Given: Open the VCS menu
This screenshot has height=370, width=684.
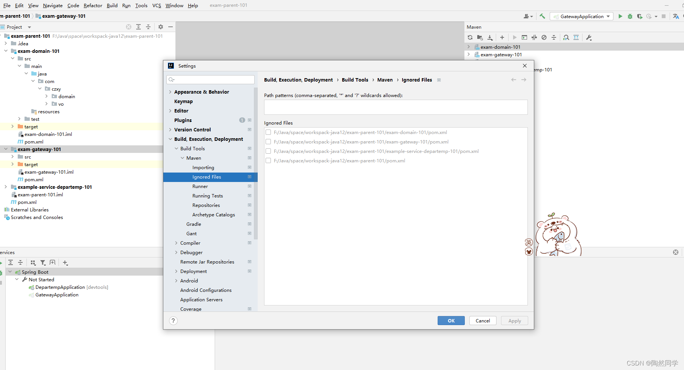Looking at the screenshot, I should click(x=157, y=5).
